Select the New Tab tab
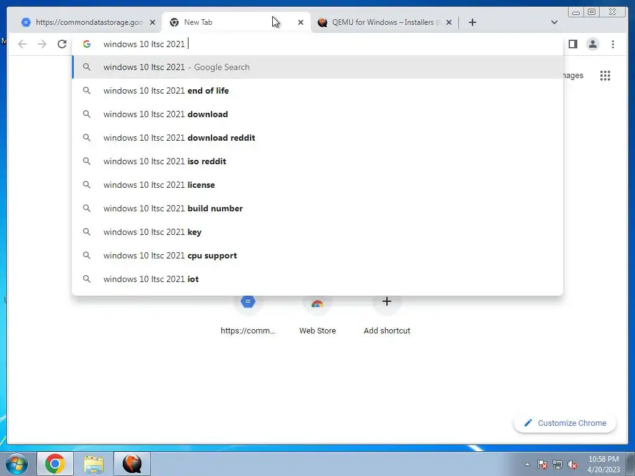Screen dimensions: 635x476 point(236,22)
